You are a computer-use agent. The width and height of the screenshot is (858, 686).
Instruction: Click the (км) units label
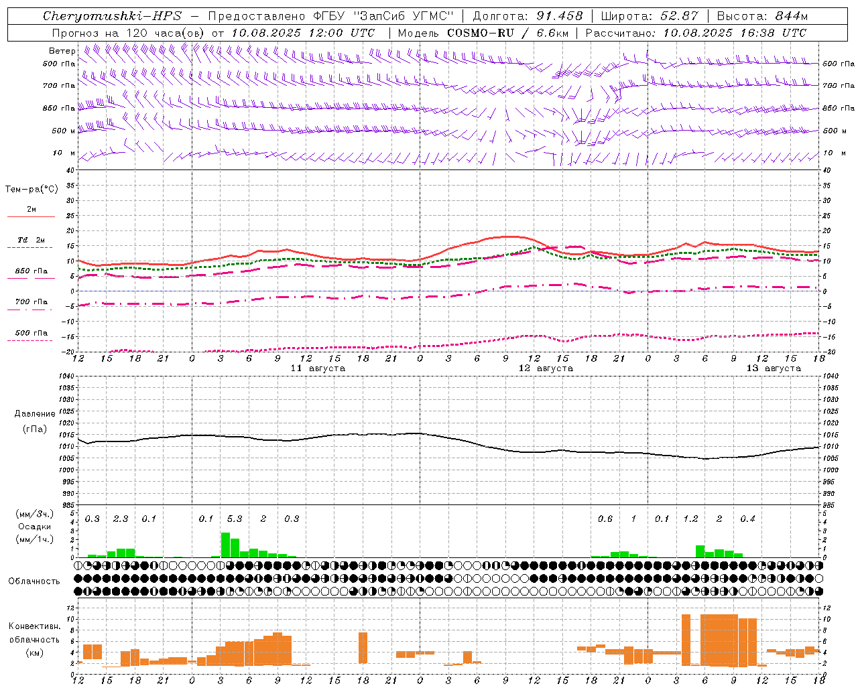tap(34, 653)
